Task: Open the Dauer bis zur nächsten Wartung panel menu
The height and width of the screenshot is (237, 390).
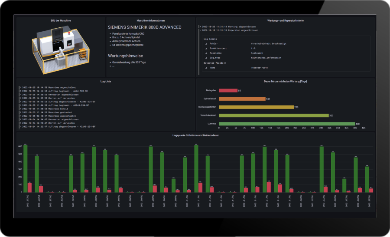Action: tap(285, 82)
